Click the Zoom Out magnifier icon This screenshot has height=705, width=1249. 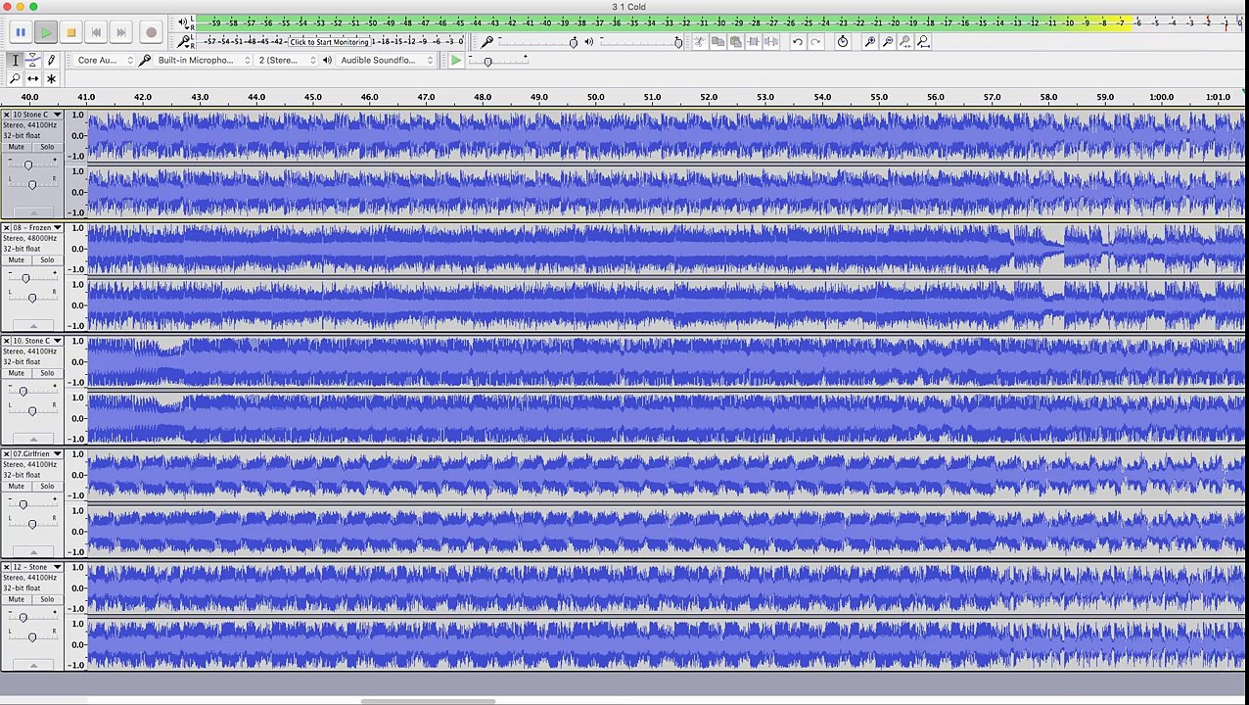[887, 42]
